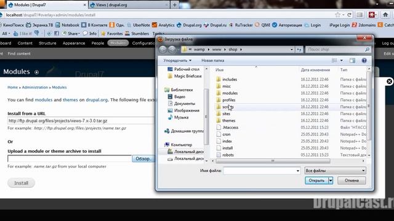The height and width of the screenshot is (221, 394).
Task: Click the Install button
Action: (x=21, y=183)
